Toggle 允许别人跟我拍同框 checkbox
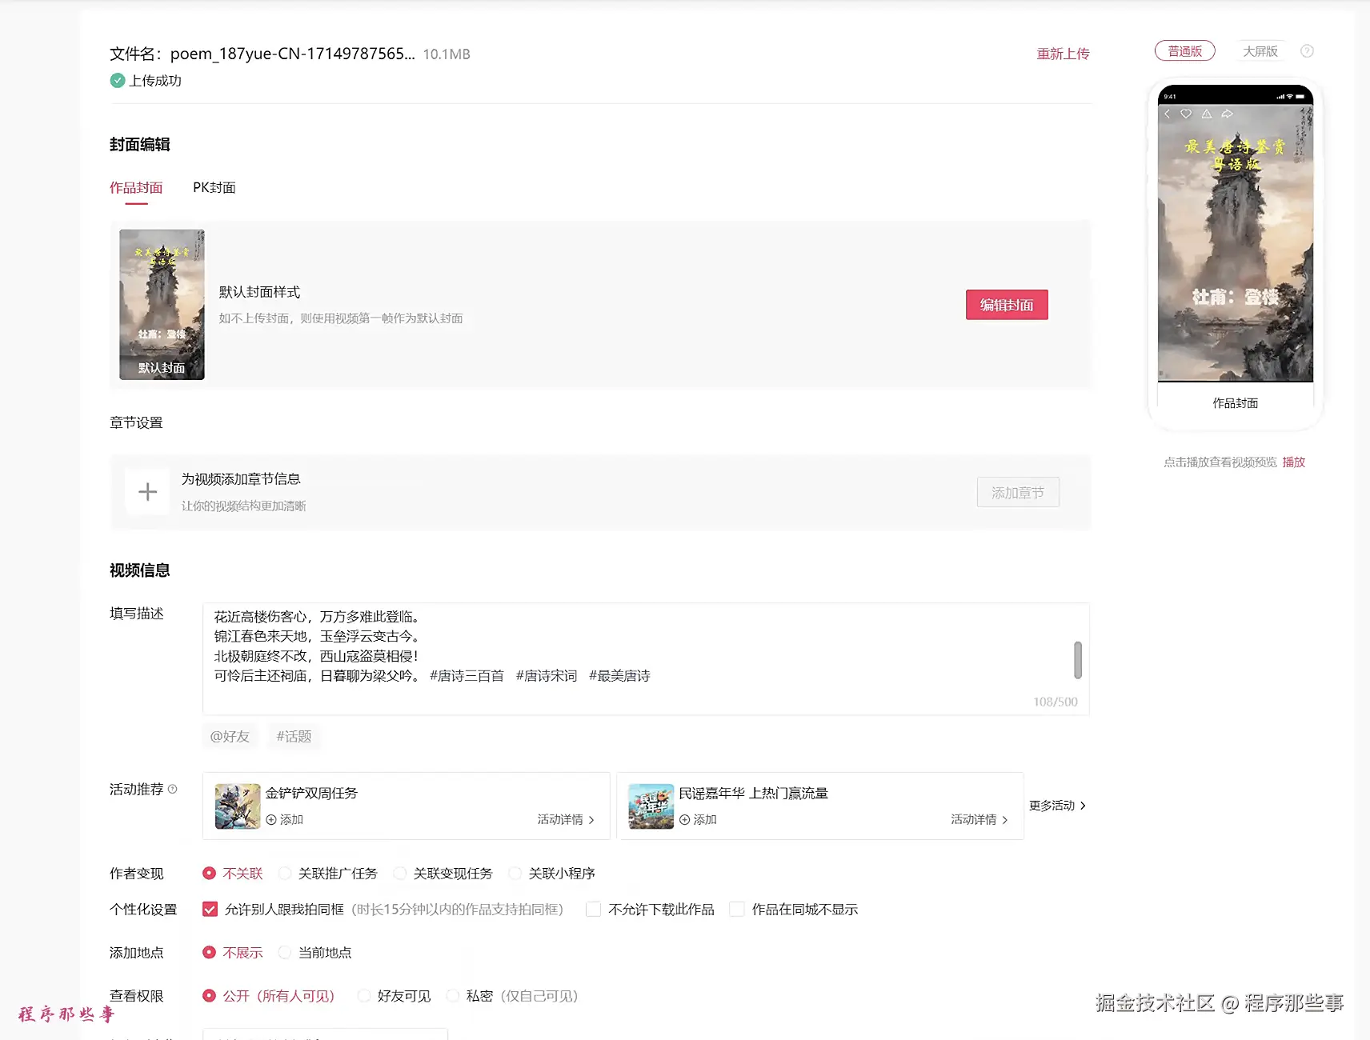 point(210,910)
